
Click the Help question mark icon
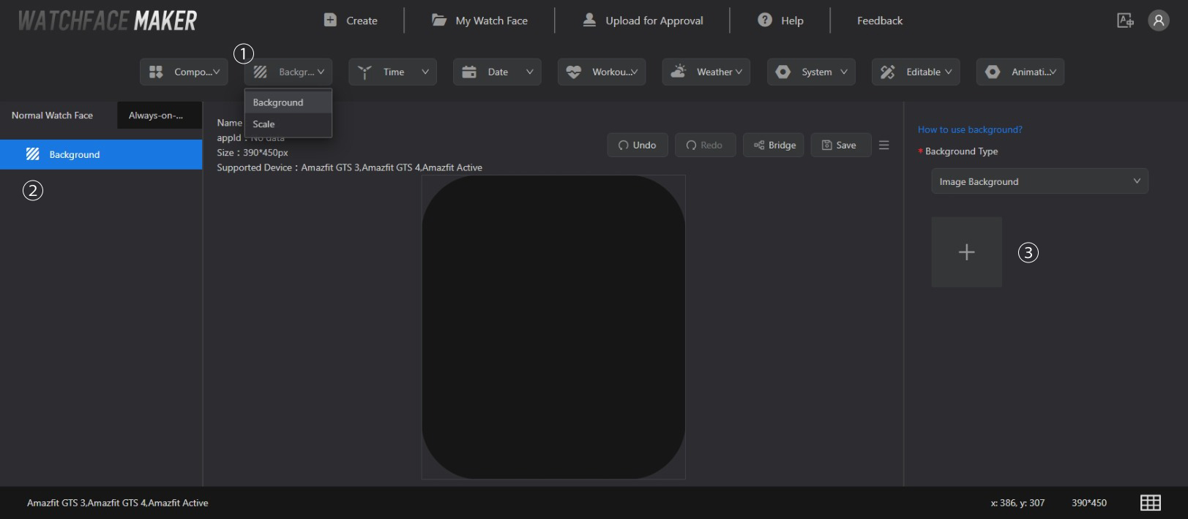[765, 20]
